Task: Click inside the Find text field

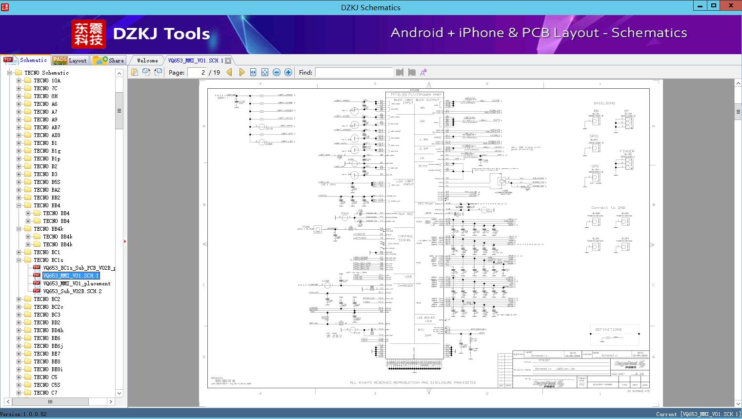Action: [x=354, y=72]
